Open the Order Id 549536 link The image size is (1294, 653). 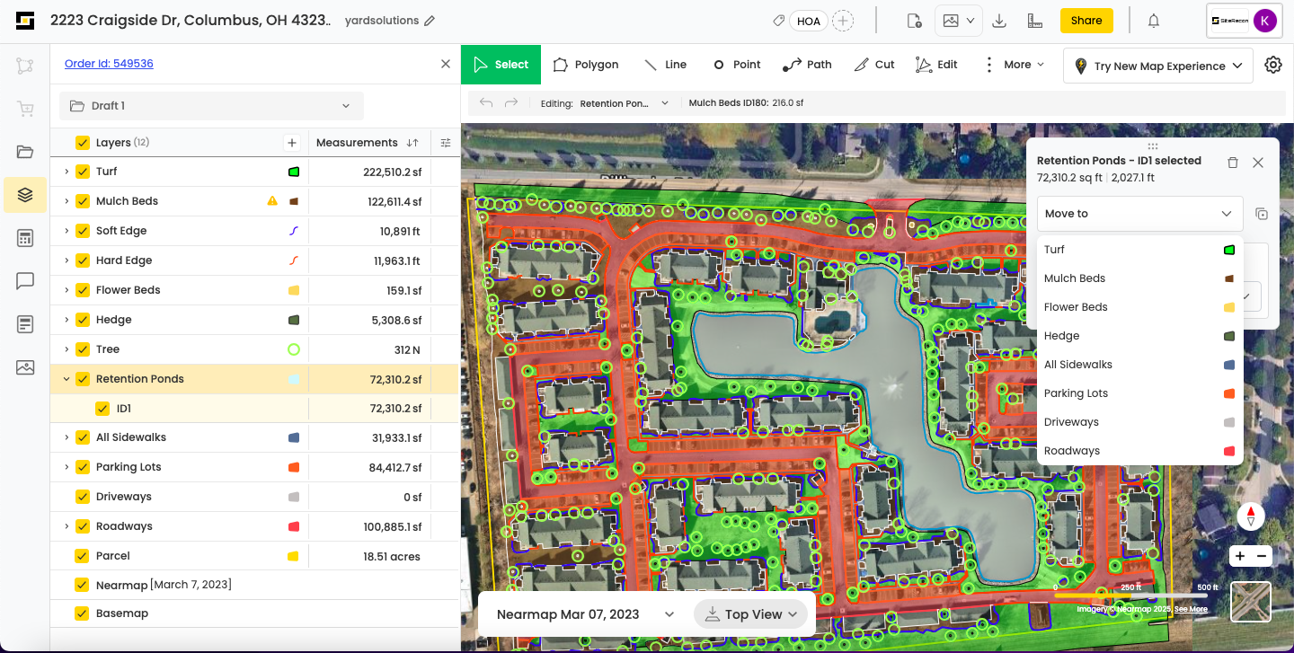click(109, 64)
